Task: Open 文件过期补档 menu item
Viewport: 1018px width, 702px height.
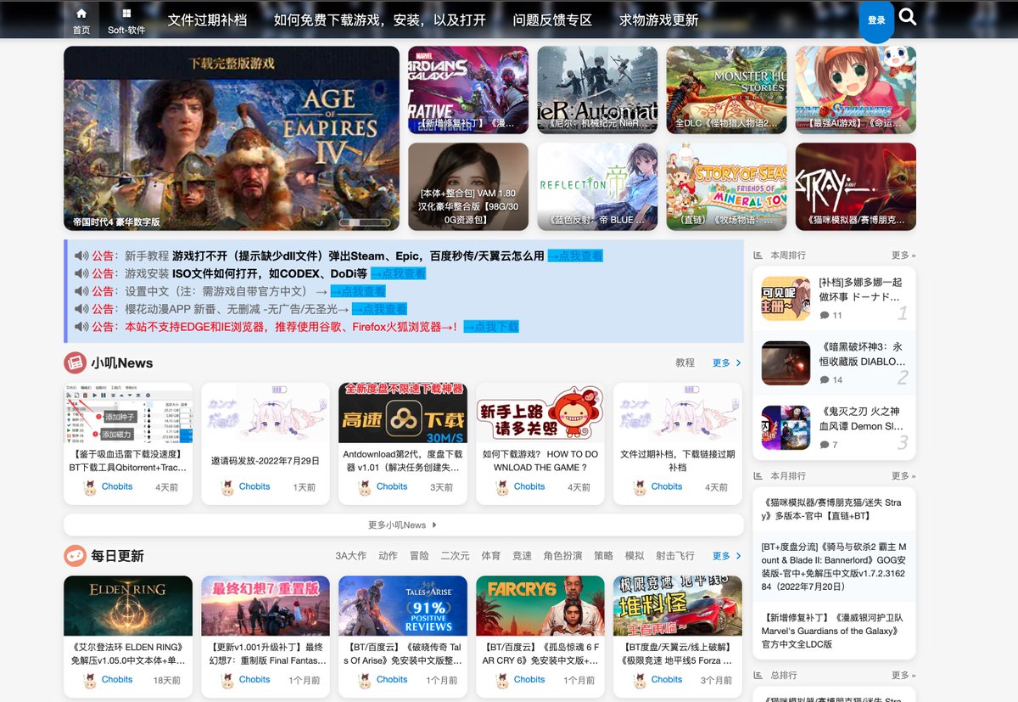Action: (208, 20)
